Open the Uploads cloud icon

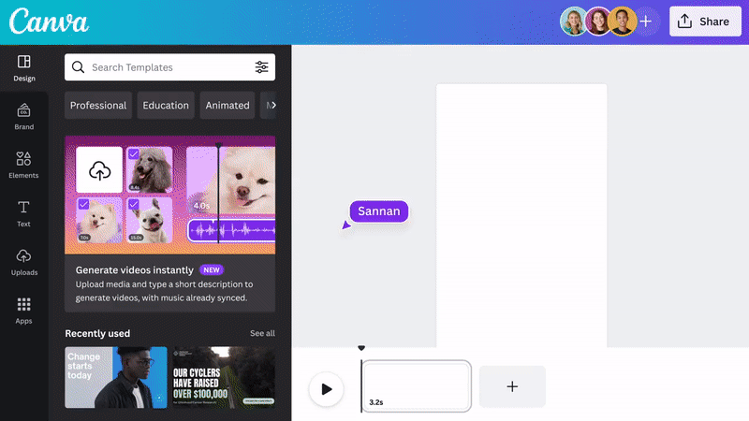click(24, 262)
